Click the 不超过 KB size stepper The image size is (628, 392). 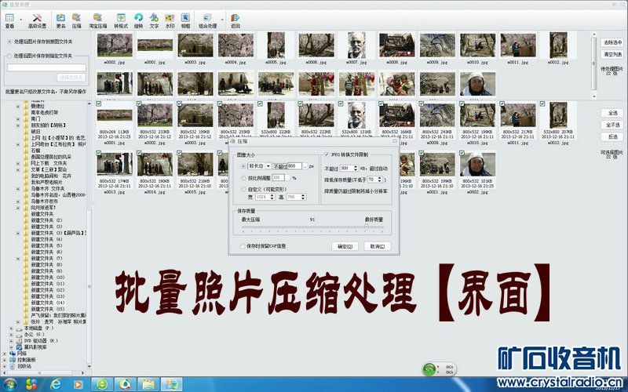(x=356, y=169)
